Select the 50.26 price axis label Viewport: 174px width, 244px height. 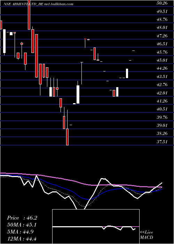pos(162,3)
